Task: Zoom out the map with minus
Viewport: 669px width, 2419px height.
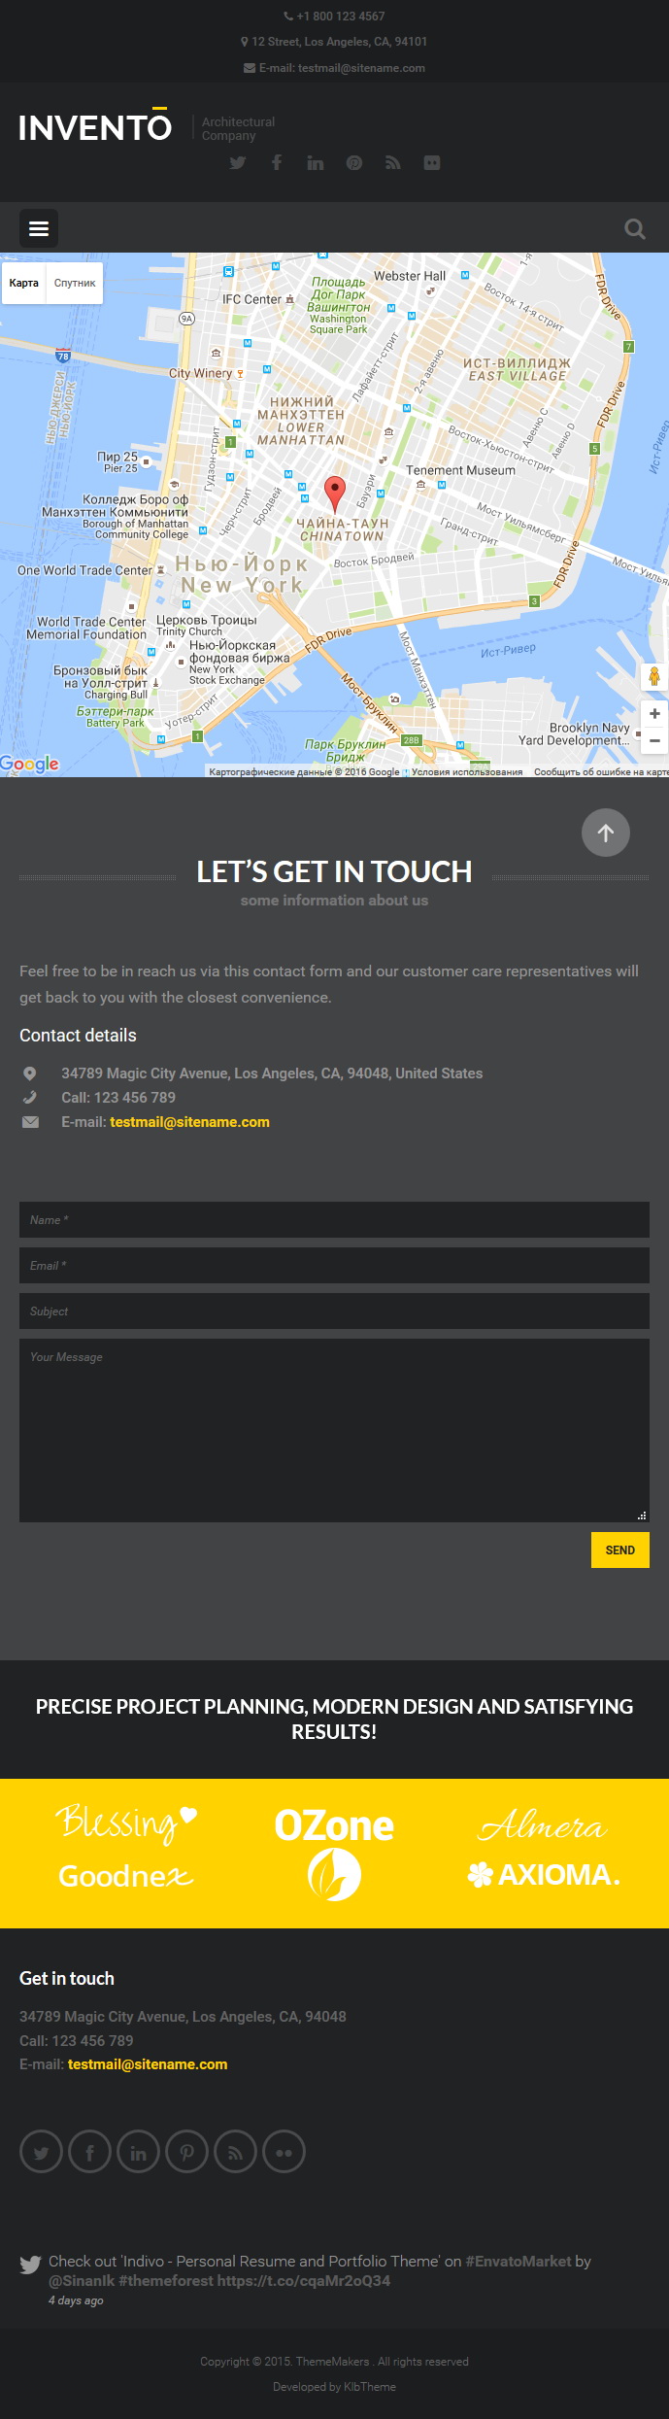Action: pos(654,740)
